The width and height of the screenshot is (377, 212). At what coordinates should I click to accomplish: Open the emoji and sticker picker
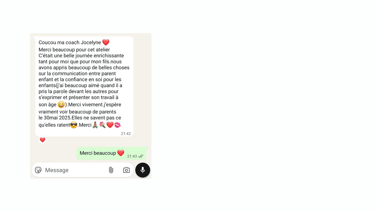[x=38, y=170]
